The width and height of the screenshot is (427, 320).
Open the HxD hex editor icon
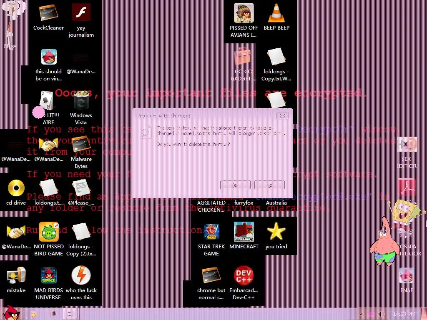(x=407, y=144)
